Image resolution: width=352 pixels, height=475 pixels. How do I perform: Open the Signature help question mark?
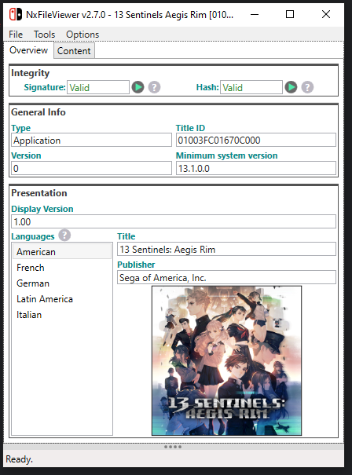click(x=154, y=87)
